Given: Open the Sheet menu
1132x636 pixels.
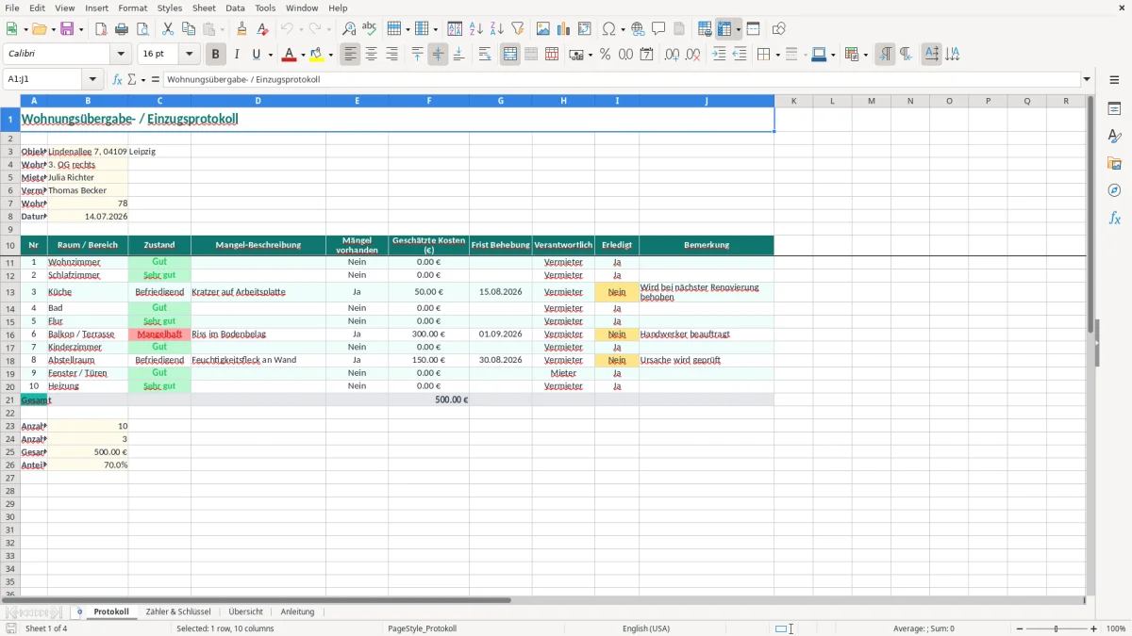Looking at the screenshot, I should coord(204,8).
